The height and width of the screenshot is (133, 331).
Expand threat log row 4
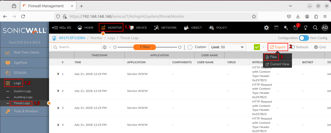coord(58,125)
